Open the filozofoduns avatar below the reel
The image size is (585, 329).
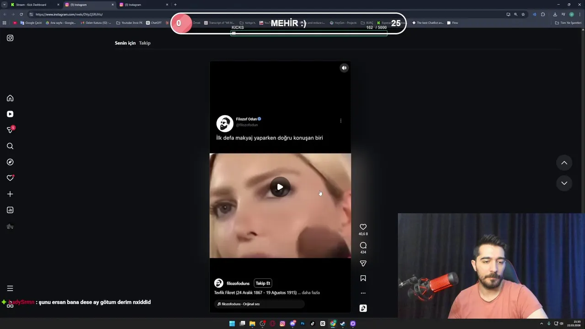pyautogui.click(x=218, y=283)
